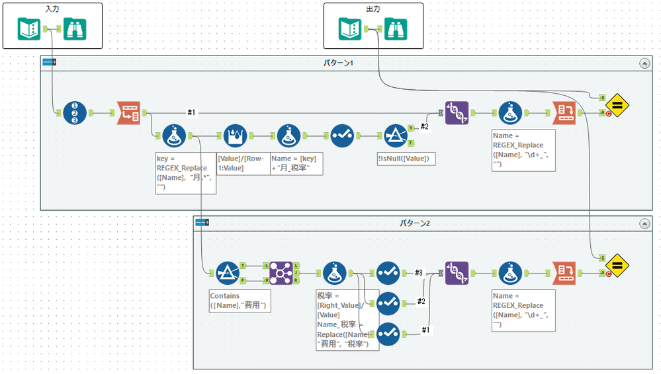
Task: Open the Browse tool in the 入力 container
Action: point(75,29)
